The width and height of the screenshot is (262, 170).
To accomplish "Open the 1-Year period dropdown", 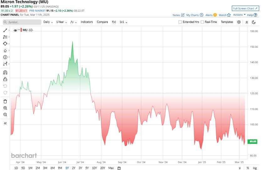I will (x=61, y=22).
